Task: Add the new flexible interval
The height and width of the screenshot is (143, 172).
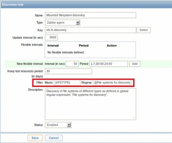Action: (135, 64)
